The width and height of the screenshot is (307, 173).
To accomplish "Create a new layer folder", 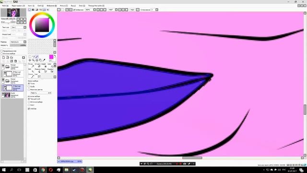I will point(12,58).
